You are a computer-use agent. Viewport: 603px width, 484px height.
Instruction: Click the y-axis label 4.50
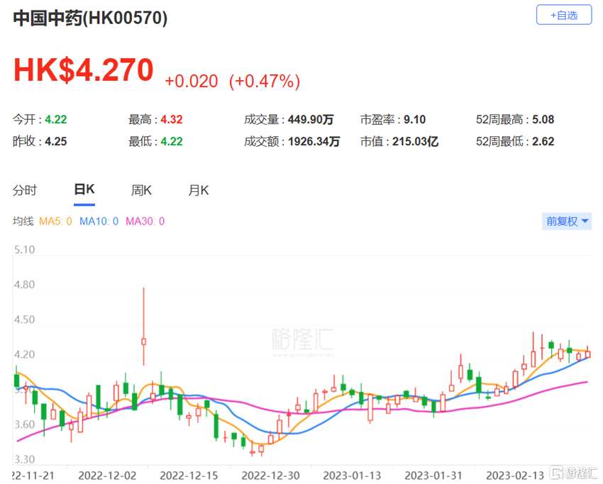click(24, 320)
